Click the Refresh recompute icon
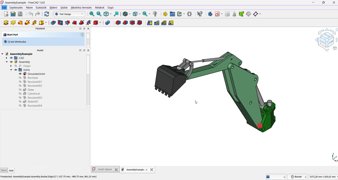Image resolution: width=338 pixels, height=180 pixels. tap(47, 14)
